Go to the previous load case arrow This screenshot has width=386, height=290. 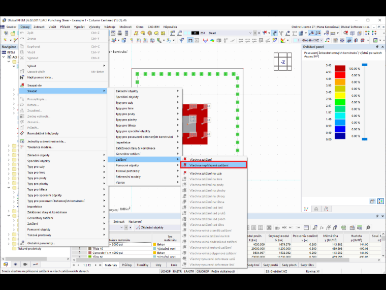click(255, 33)
